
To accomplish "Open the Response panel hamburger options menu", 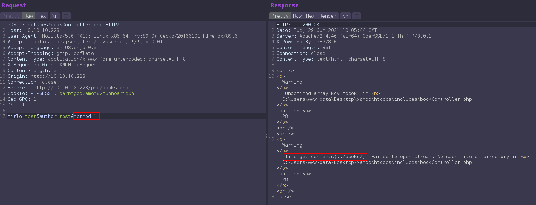I will tap(357, 16).
